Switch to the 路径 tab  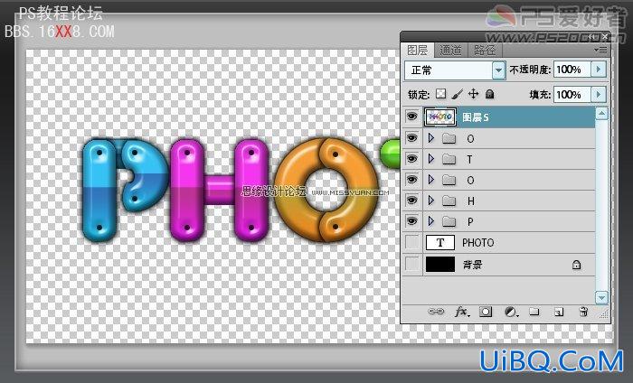pyautogui.click(x=485, y=51)
